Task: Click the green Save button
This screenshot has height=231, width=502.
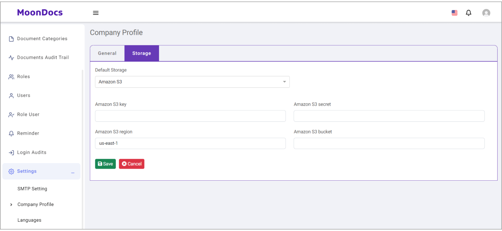Action: coord(105,164)
